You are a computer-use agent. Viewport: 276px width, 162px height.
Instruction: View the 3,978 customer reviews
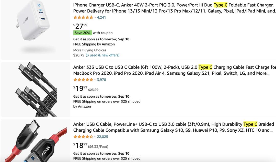pyautogui.click(x=101, y=80)
